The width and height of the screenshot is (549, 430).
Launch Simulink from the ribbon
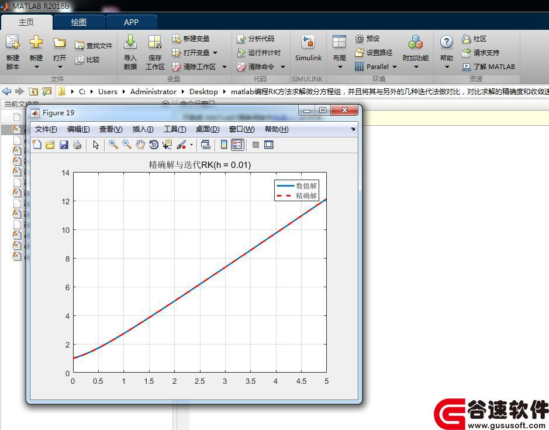(308, 49)
